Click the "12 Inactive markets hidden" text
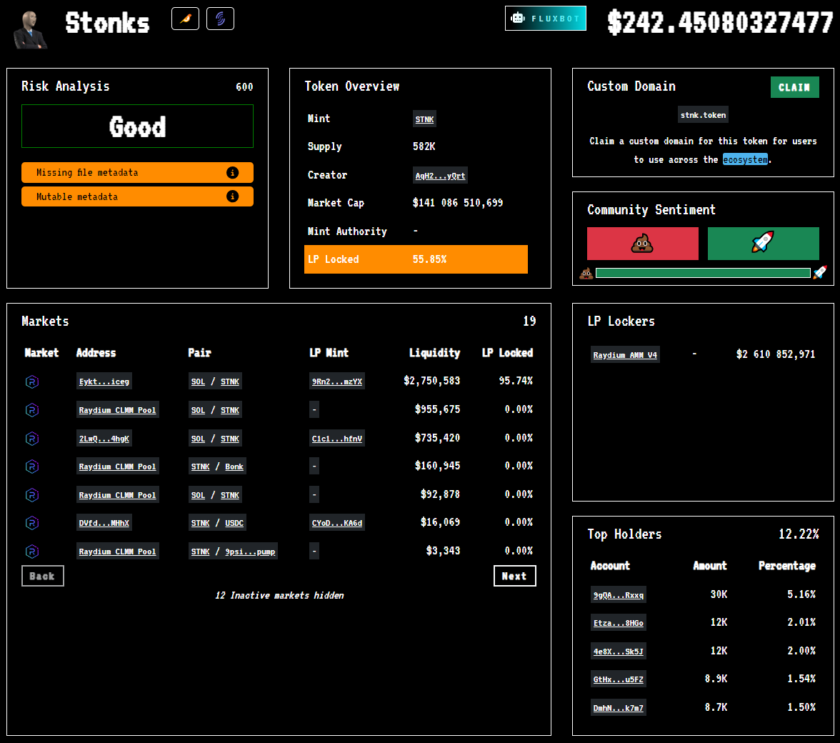Screen dimensions: 840x743 (x=279, y=595)
